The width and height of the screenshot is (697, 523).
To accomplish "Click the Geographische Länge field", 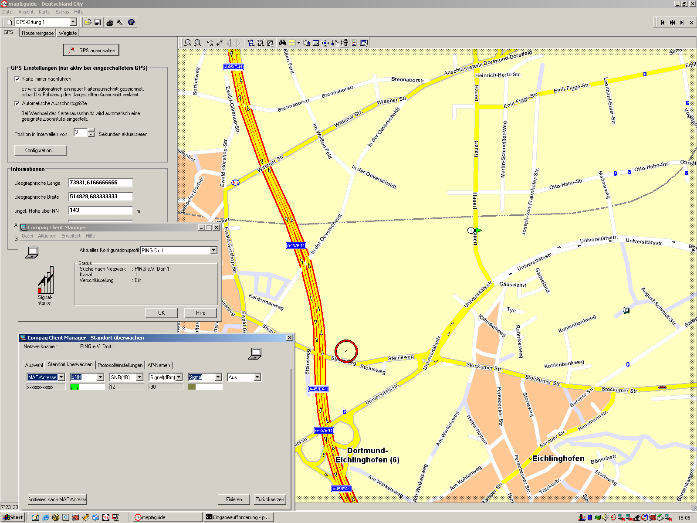I will pos(101,183).
